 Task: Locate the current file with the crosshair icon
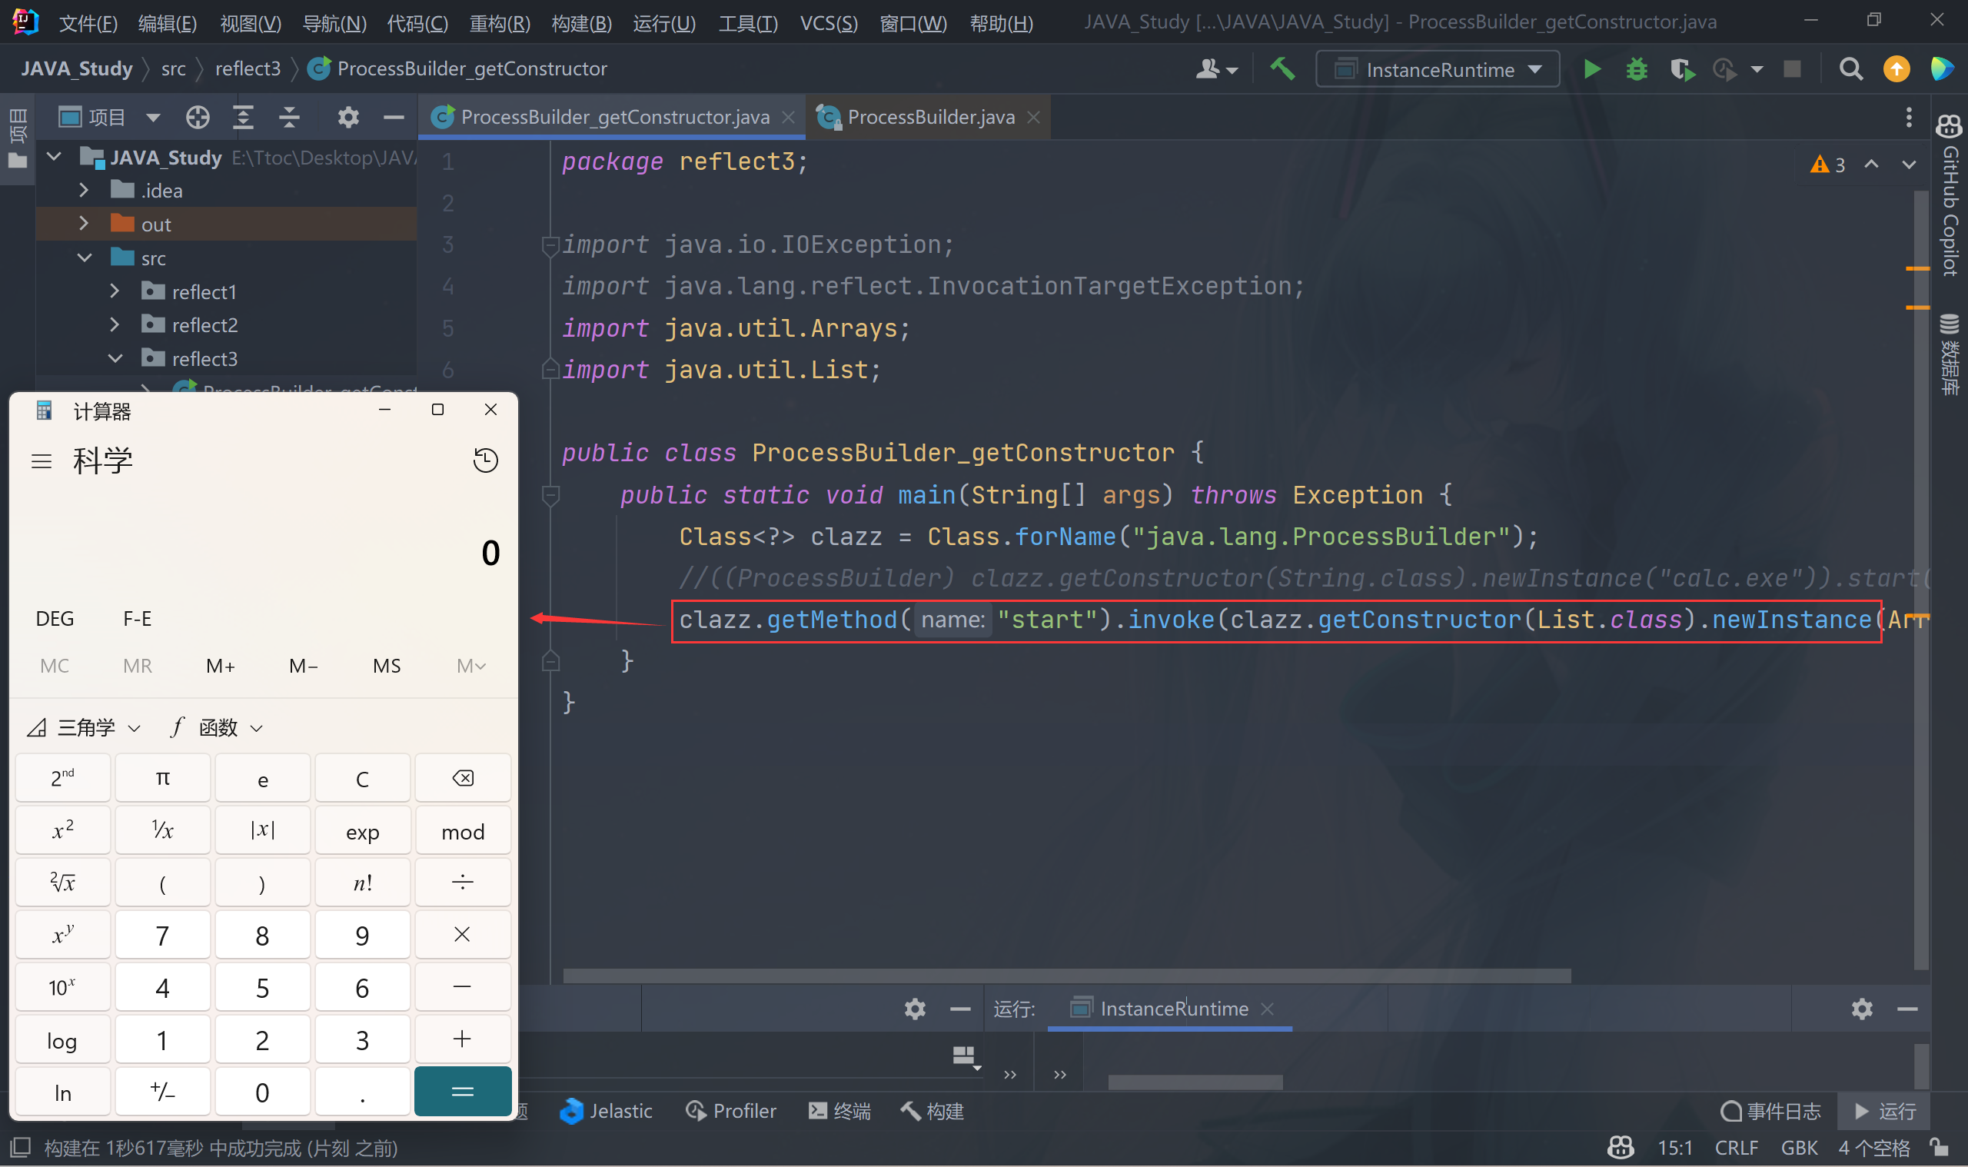pyautogui.click(x=198, y=117)
